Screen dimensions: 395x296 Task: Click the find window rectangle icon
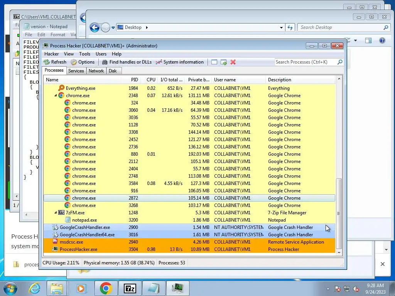tap(214, 62)
